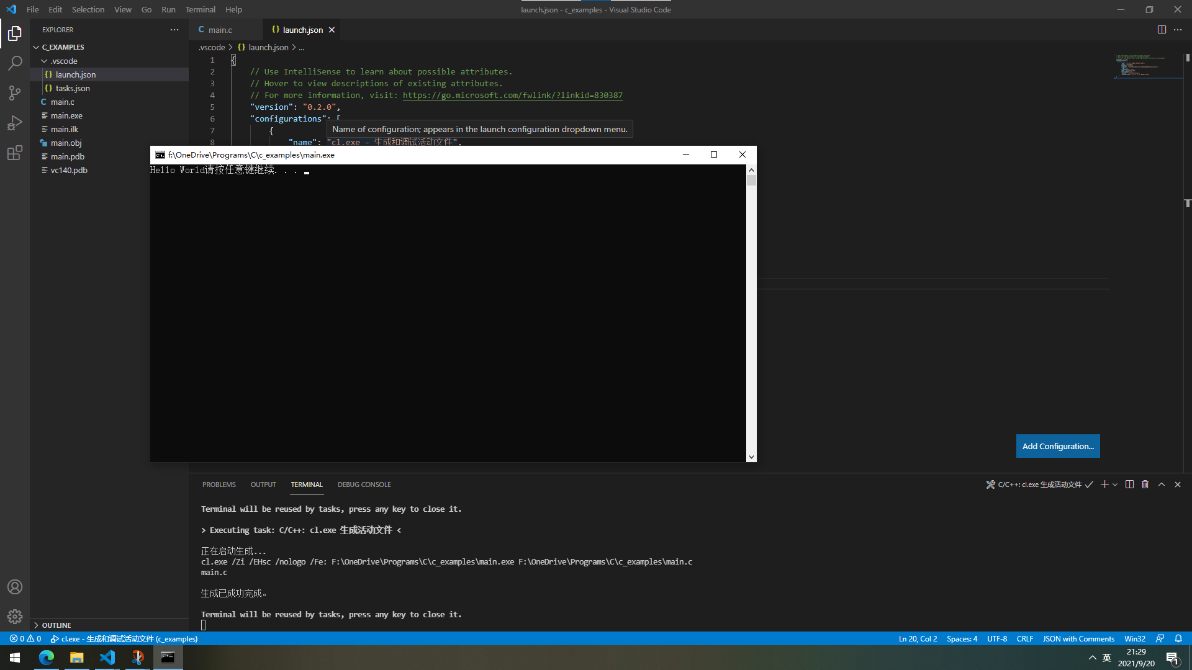Screen dimensions: 1192x670
Task: Click the Explorer more actions ellipsis
Action: (174, 30)
